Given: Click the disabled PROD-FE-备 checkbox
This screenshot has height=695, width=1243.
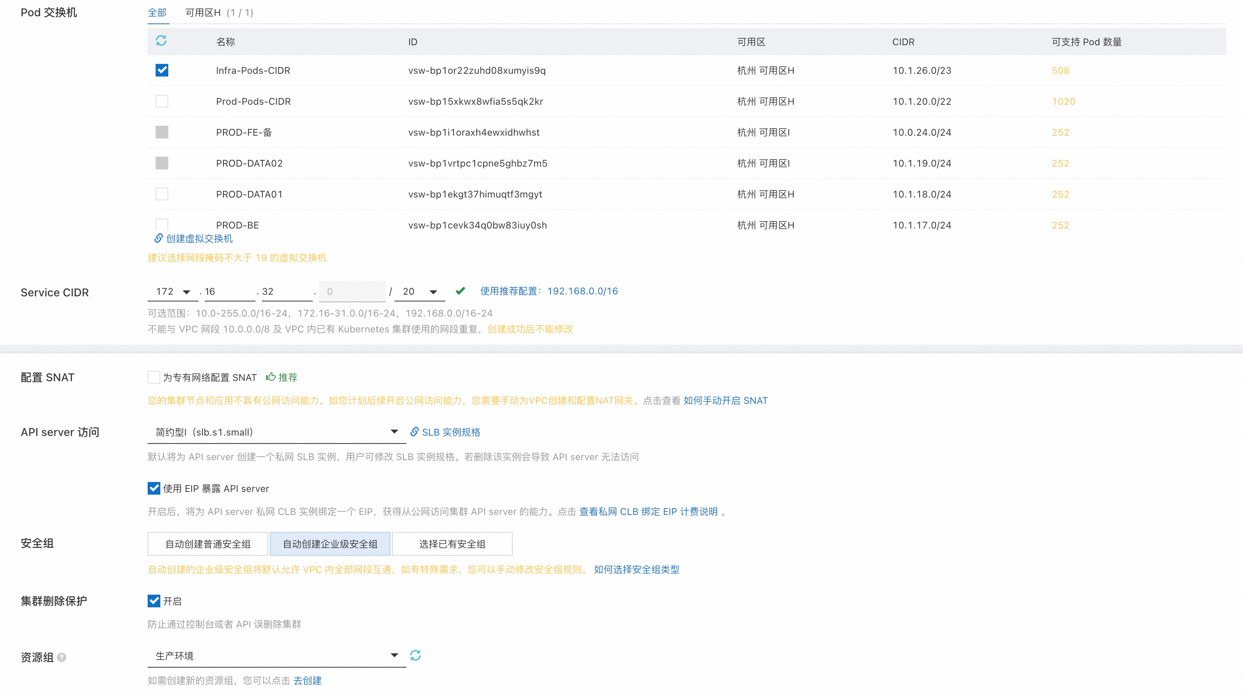Looking at the screenshot, I should [162, 132].
